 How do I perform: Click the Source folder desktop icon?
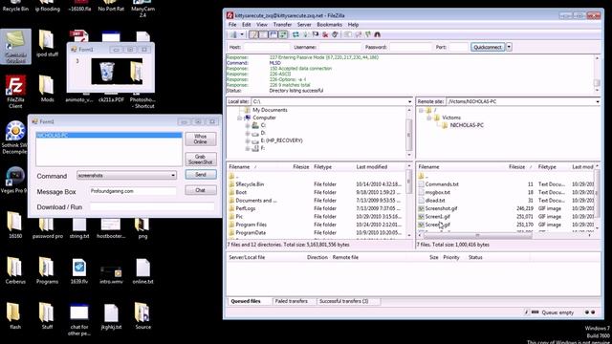(142, 316)
